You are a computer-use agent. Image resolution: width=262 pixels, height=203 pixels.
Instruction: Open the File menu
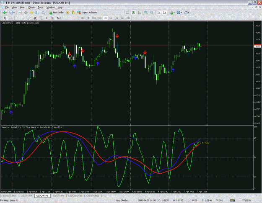pos(7,8)
